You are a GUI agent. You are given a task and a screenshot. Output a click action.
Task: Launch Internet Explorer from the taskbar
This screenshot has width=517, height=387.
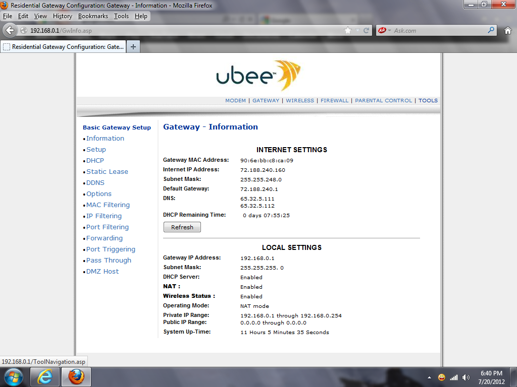click(x=45, y=376)
